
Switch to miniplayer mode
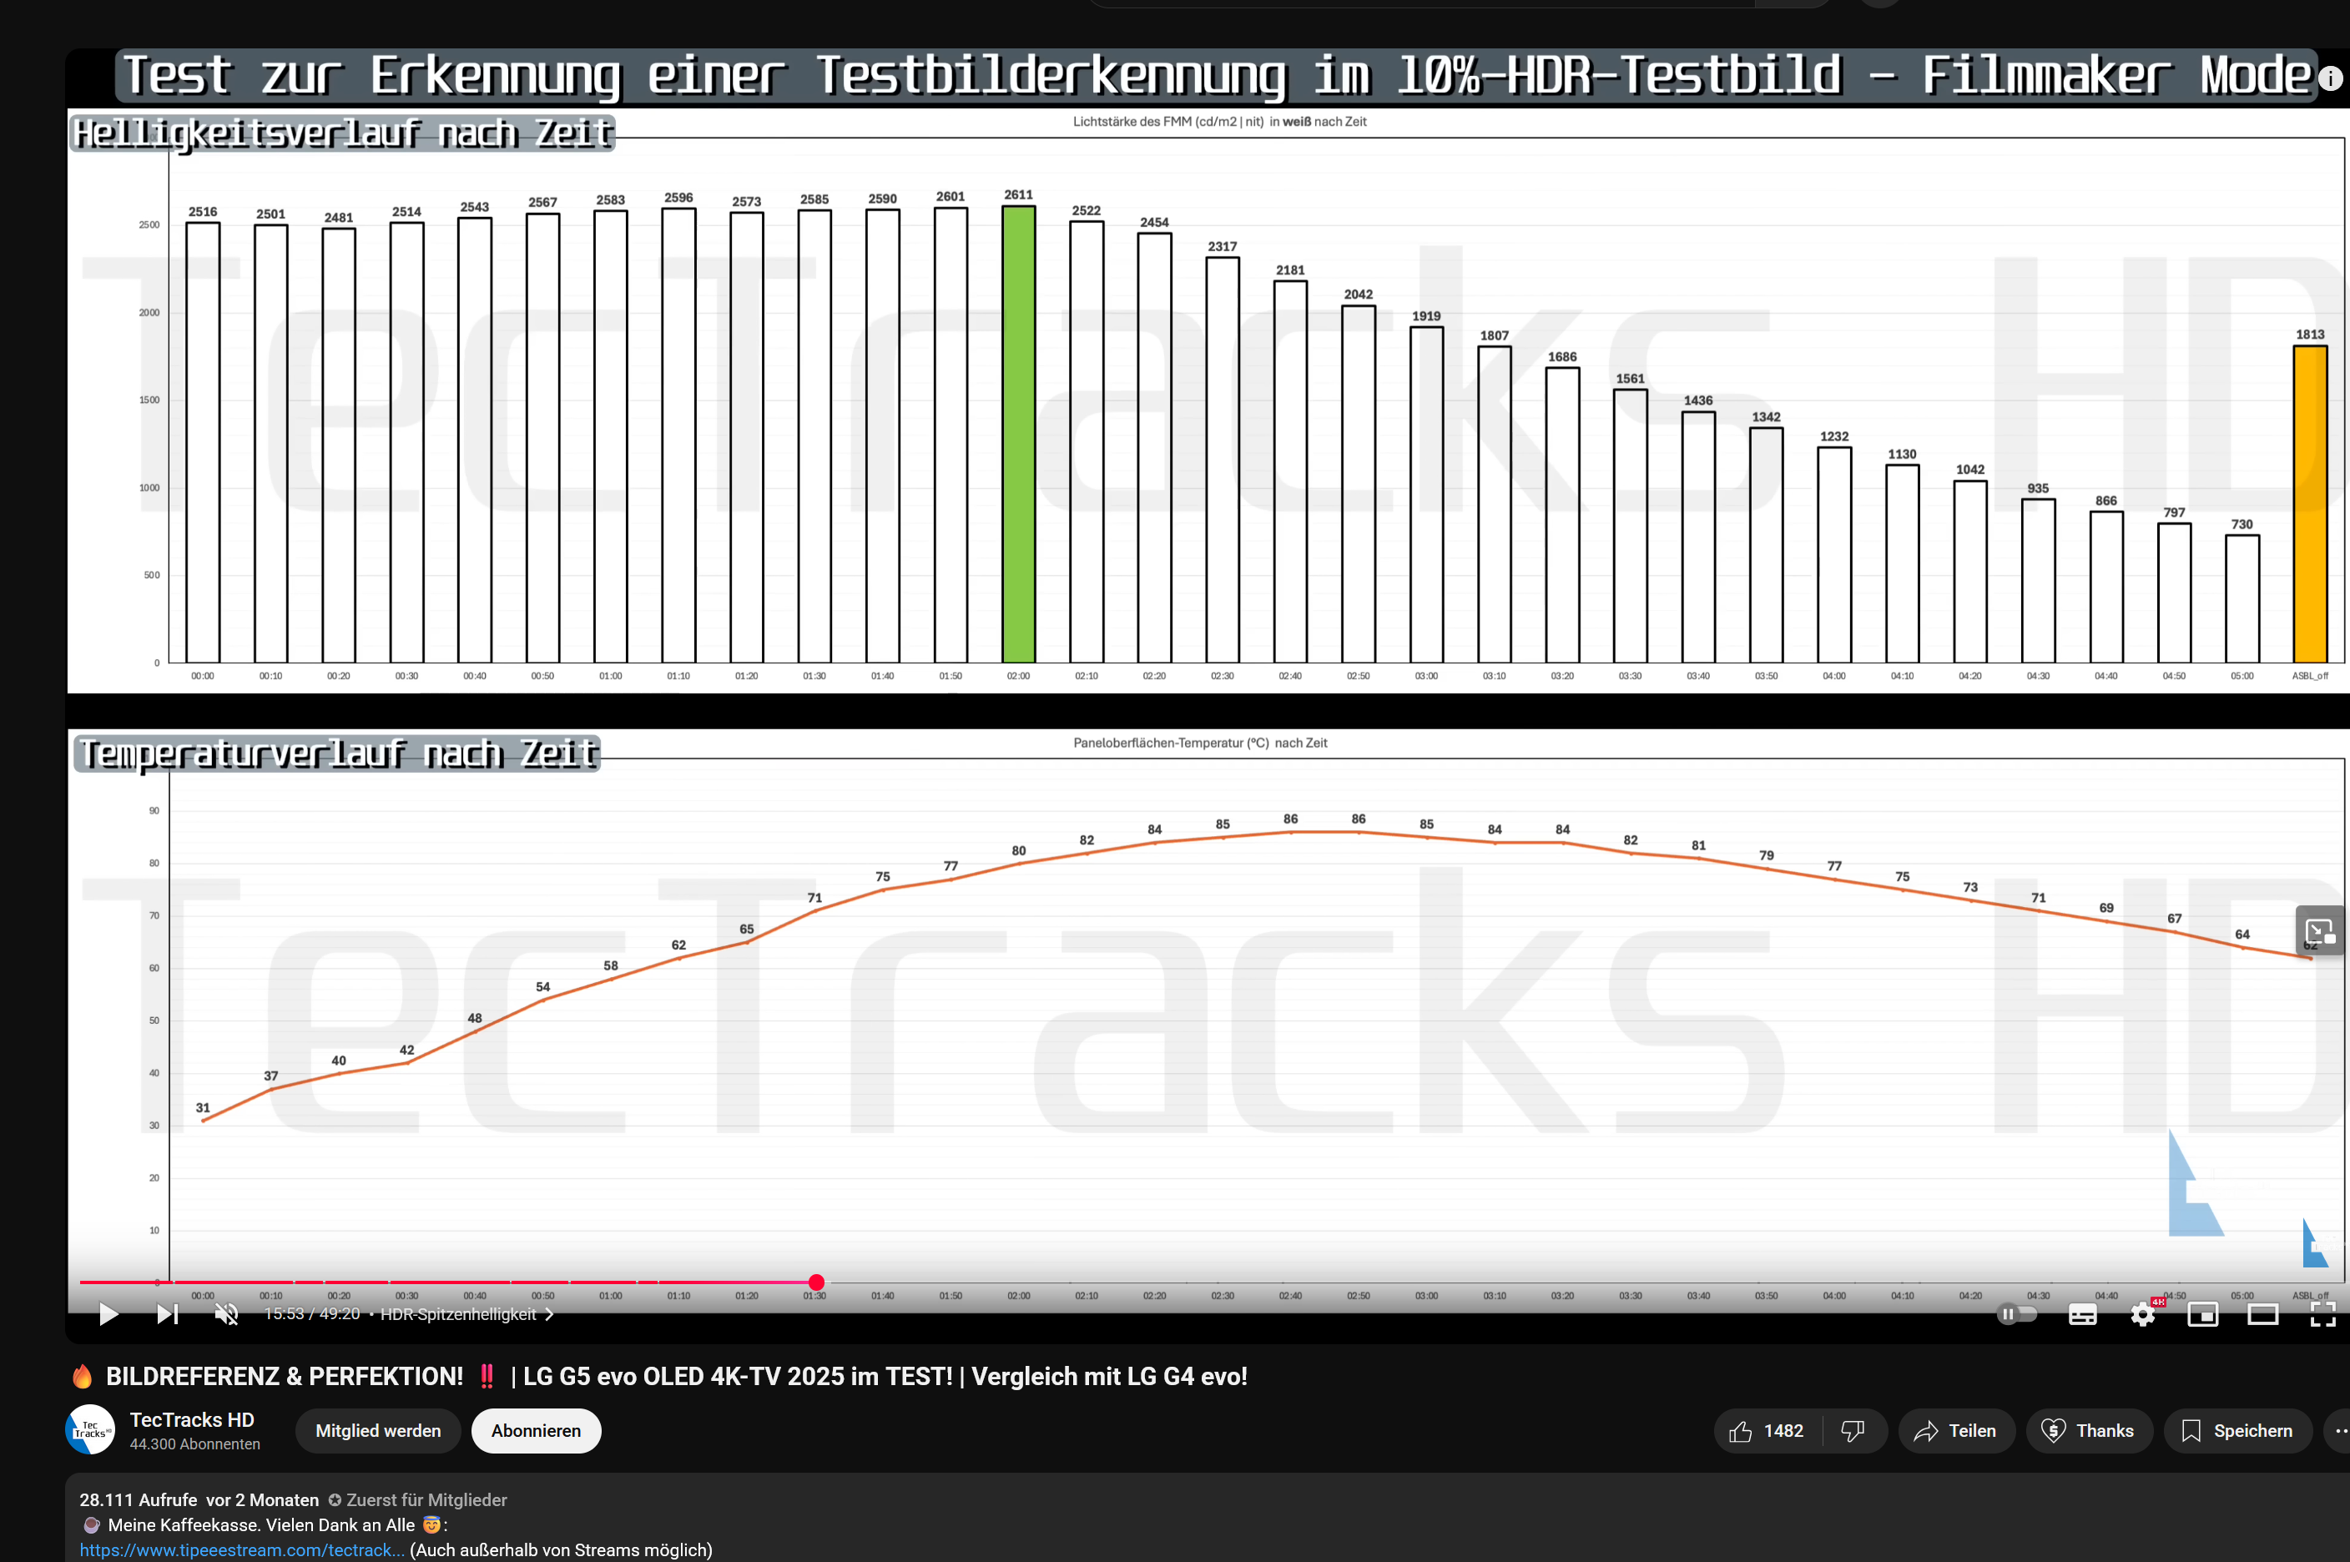point(2202,1315)
